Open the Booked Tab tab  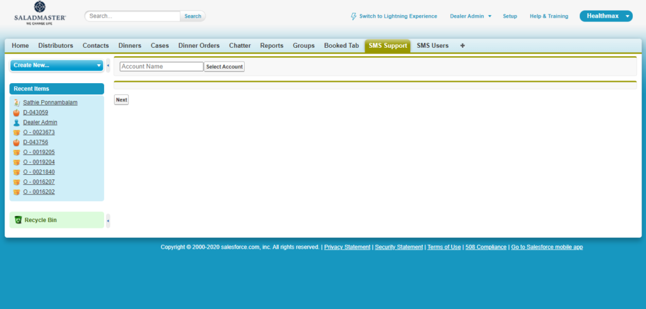[x=341, y=45]
